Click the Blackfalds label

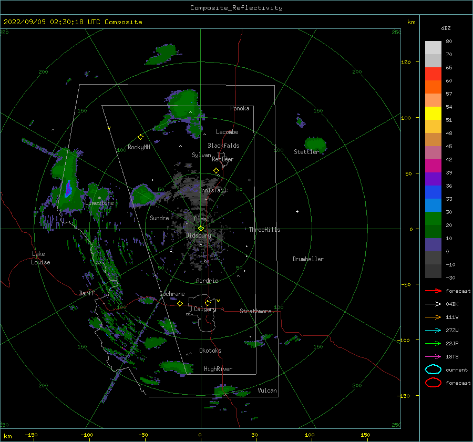(223, 146)
